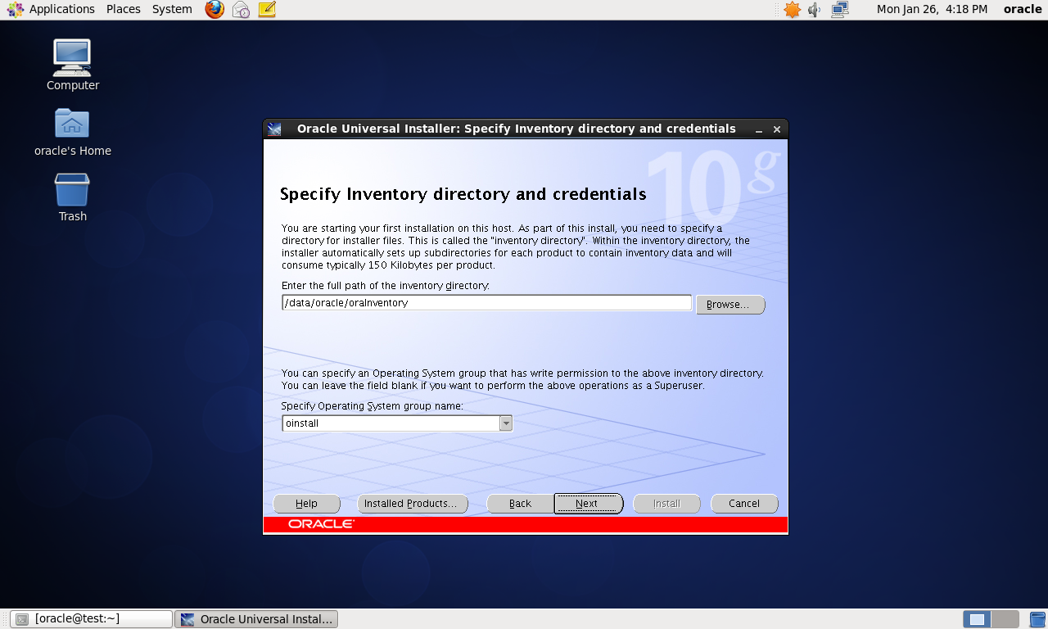Open the network connection icon
The width and height of the screenshot is (1048, 629).
[840, 10]
